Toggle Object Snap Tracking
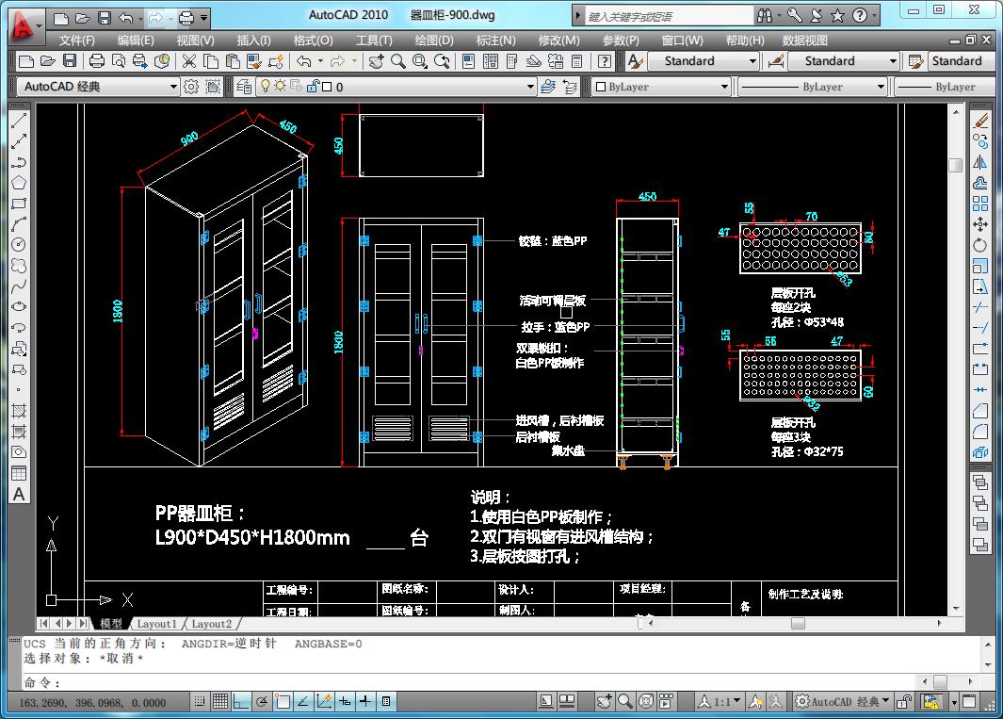Image resolution: width=1003 pixels, height=719 pixels. tap(302, 702)
